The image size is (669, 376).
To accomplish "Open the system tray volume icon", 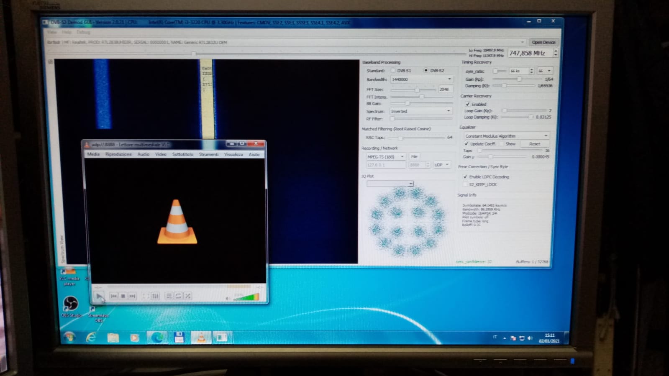I will click(x=530, y=338).
